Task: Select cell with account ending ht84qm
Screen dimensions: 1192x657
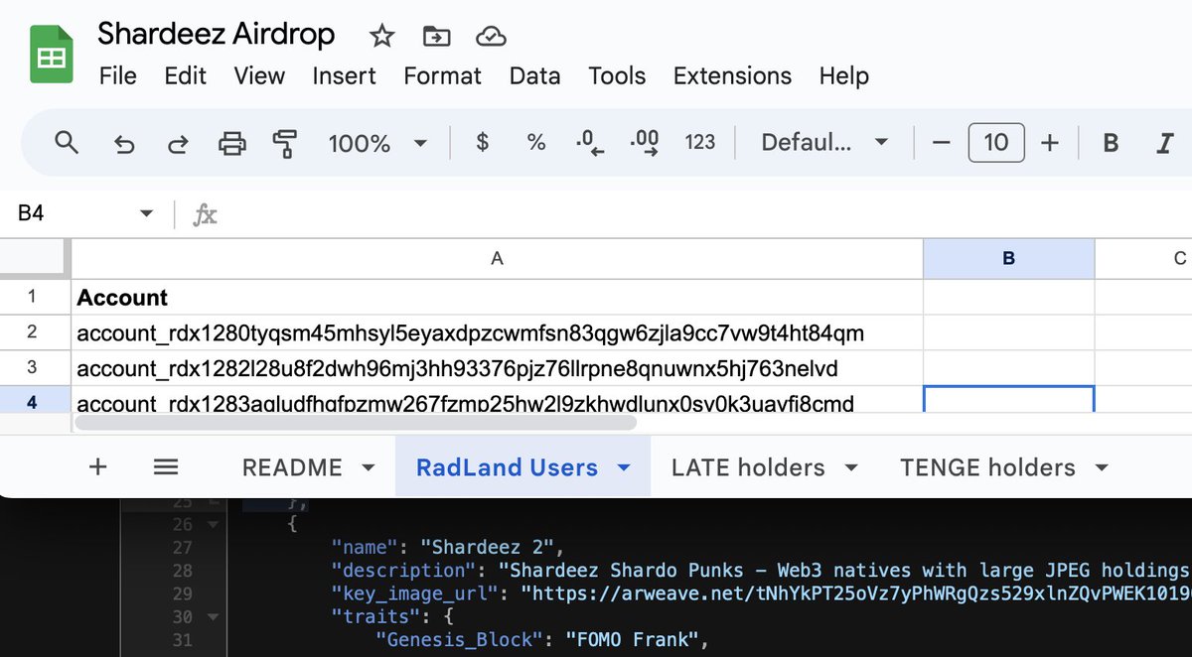Action: 498,332
